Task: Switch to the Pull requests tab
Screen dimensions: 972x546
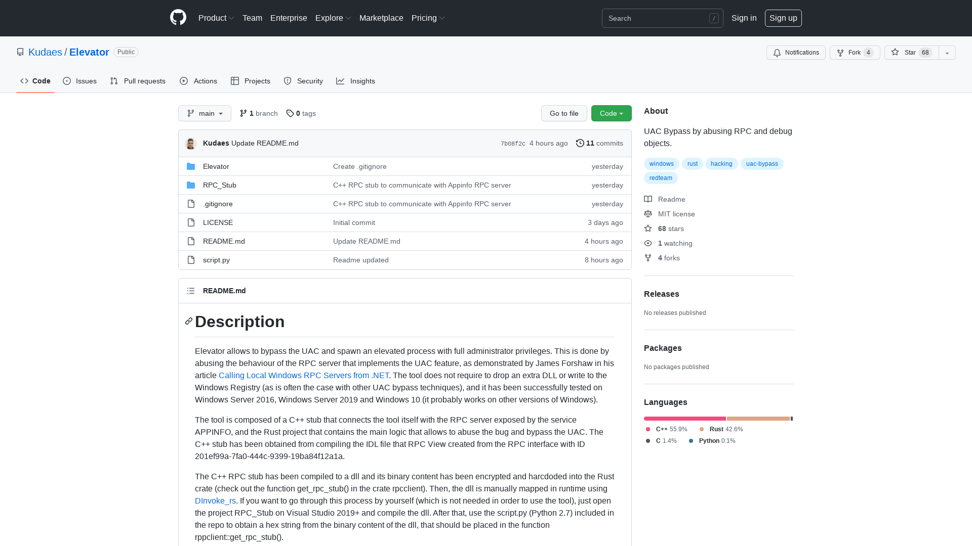Action: pyautogui.click(x=137, y=81)
